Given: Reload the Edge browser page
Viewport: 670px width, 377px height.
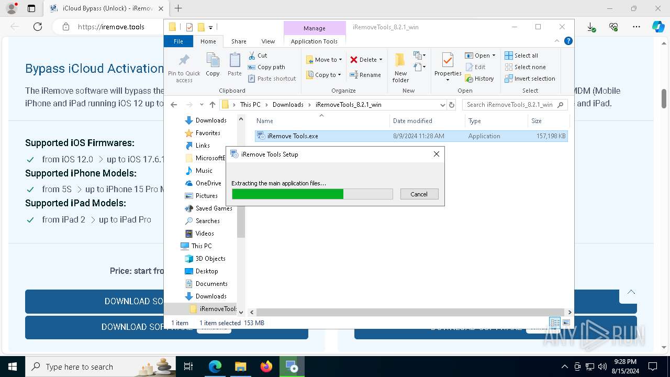Looking at the screenshot, I should (37, 27).
